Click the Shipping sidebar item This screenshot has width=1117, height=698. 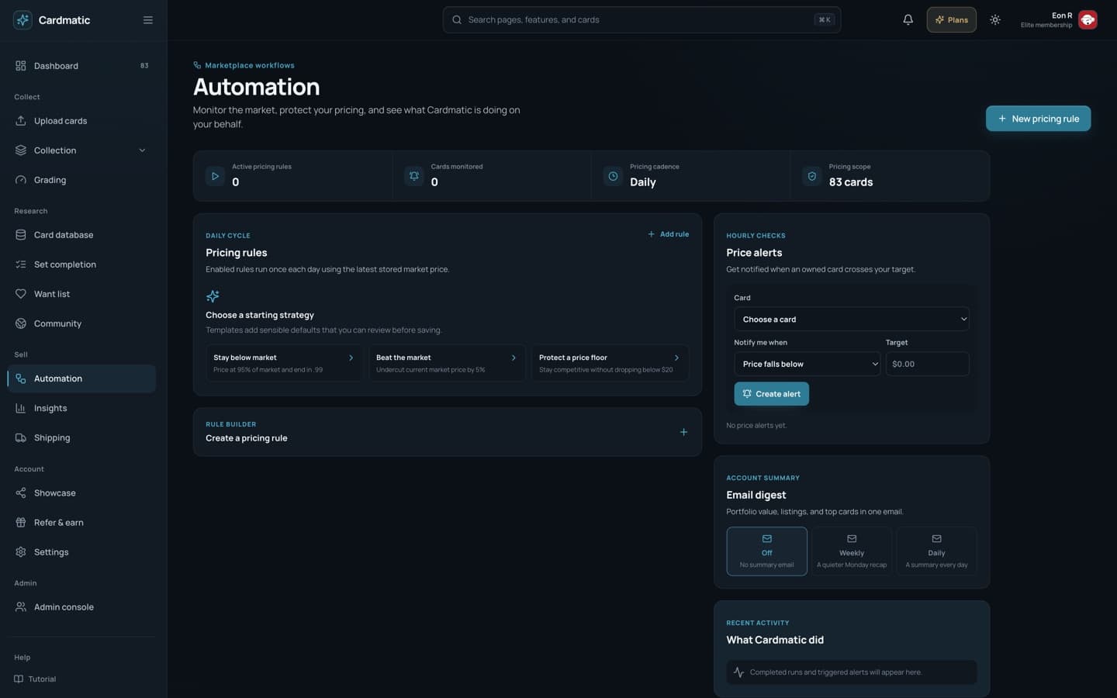tap(81, 437)
